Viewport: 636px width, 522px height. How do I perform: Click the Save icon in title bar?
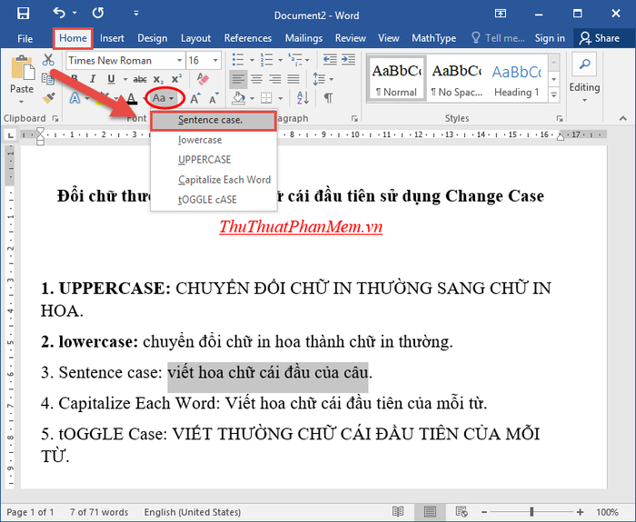[x=23, y=14]
